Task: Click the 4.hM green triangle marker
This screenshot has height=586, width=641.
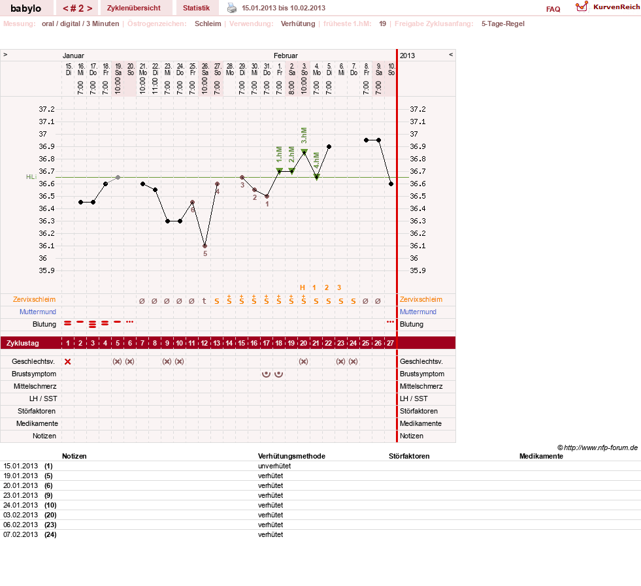Action: pos(316,177)
